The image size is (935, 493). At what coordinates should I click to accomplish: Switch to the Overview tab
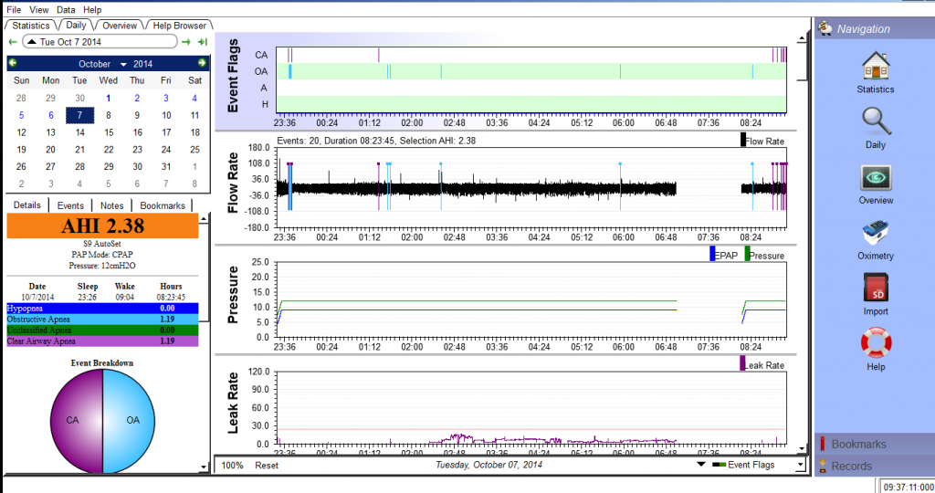coord(120,26)
